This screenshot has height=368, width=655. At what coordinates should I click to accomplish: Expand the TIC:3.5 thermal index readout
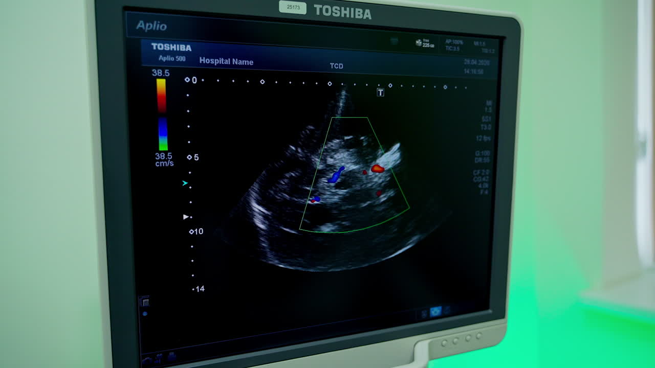coord(453,48)
